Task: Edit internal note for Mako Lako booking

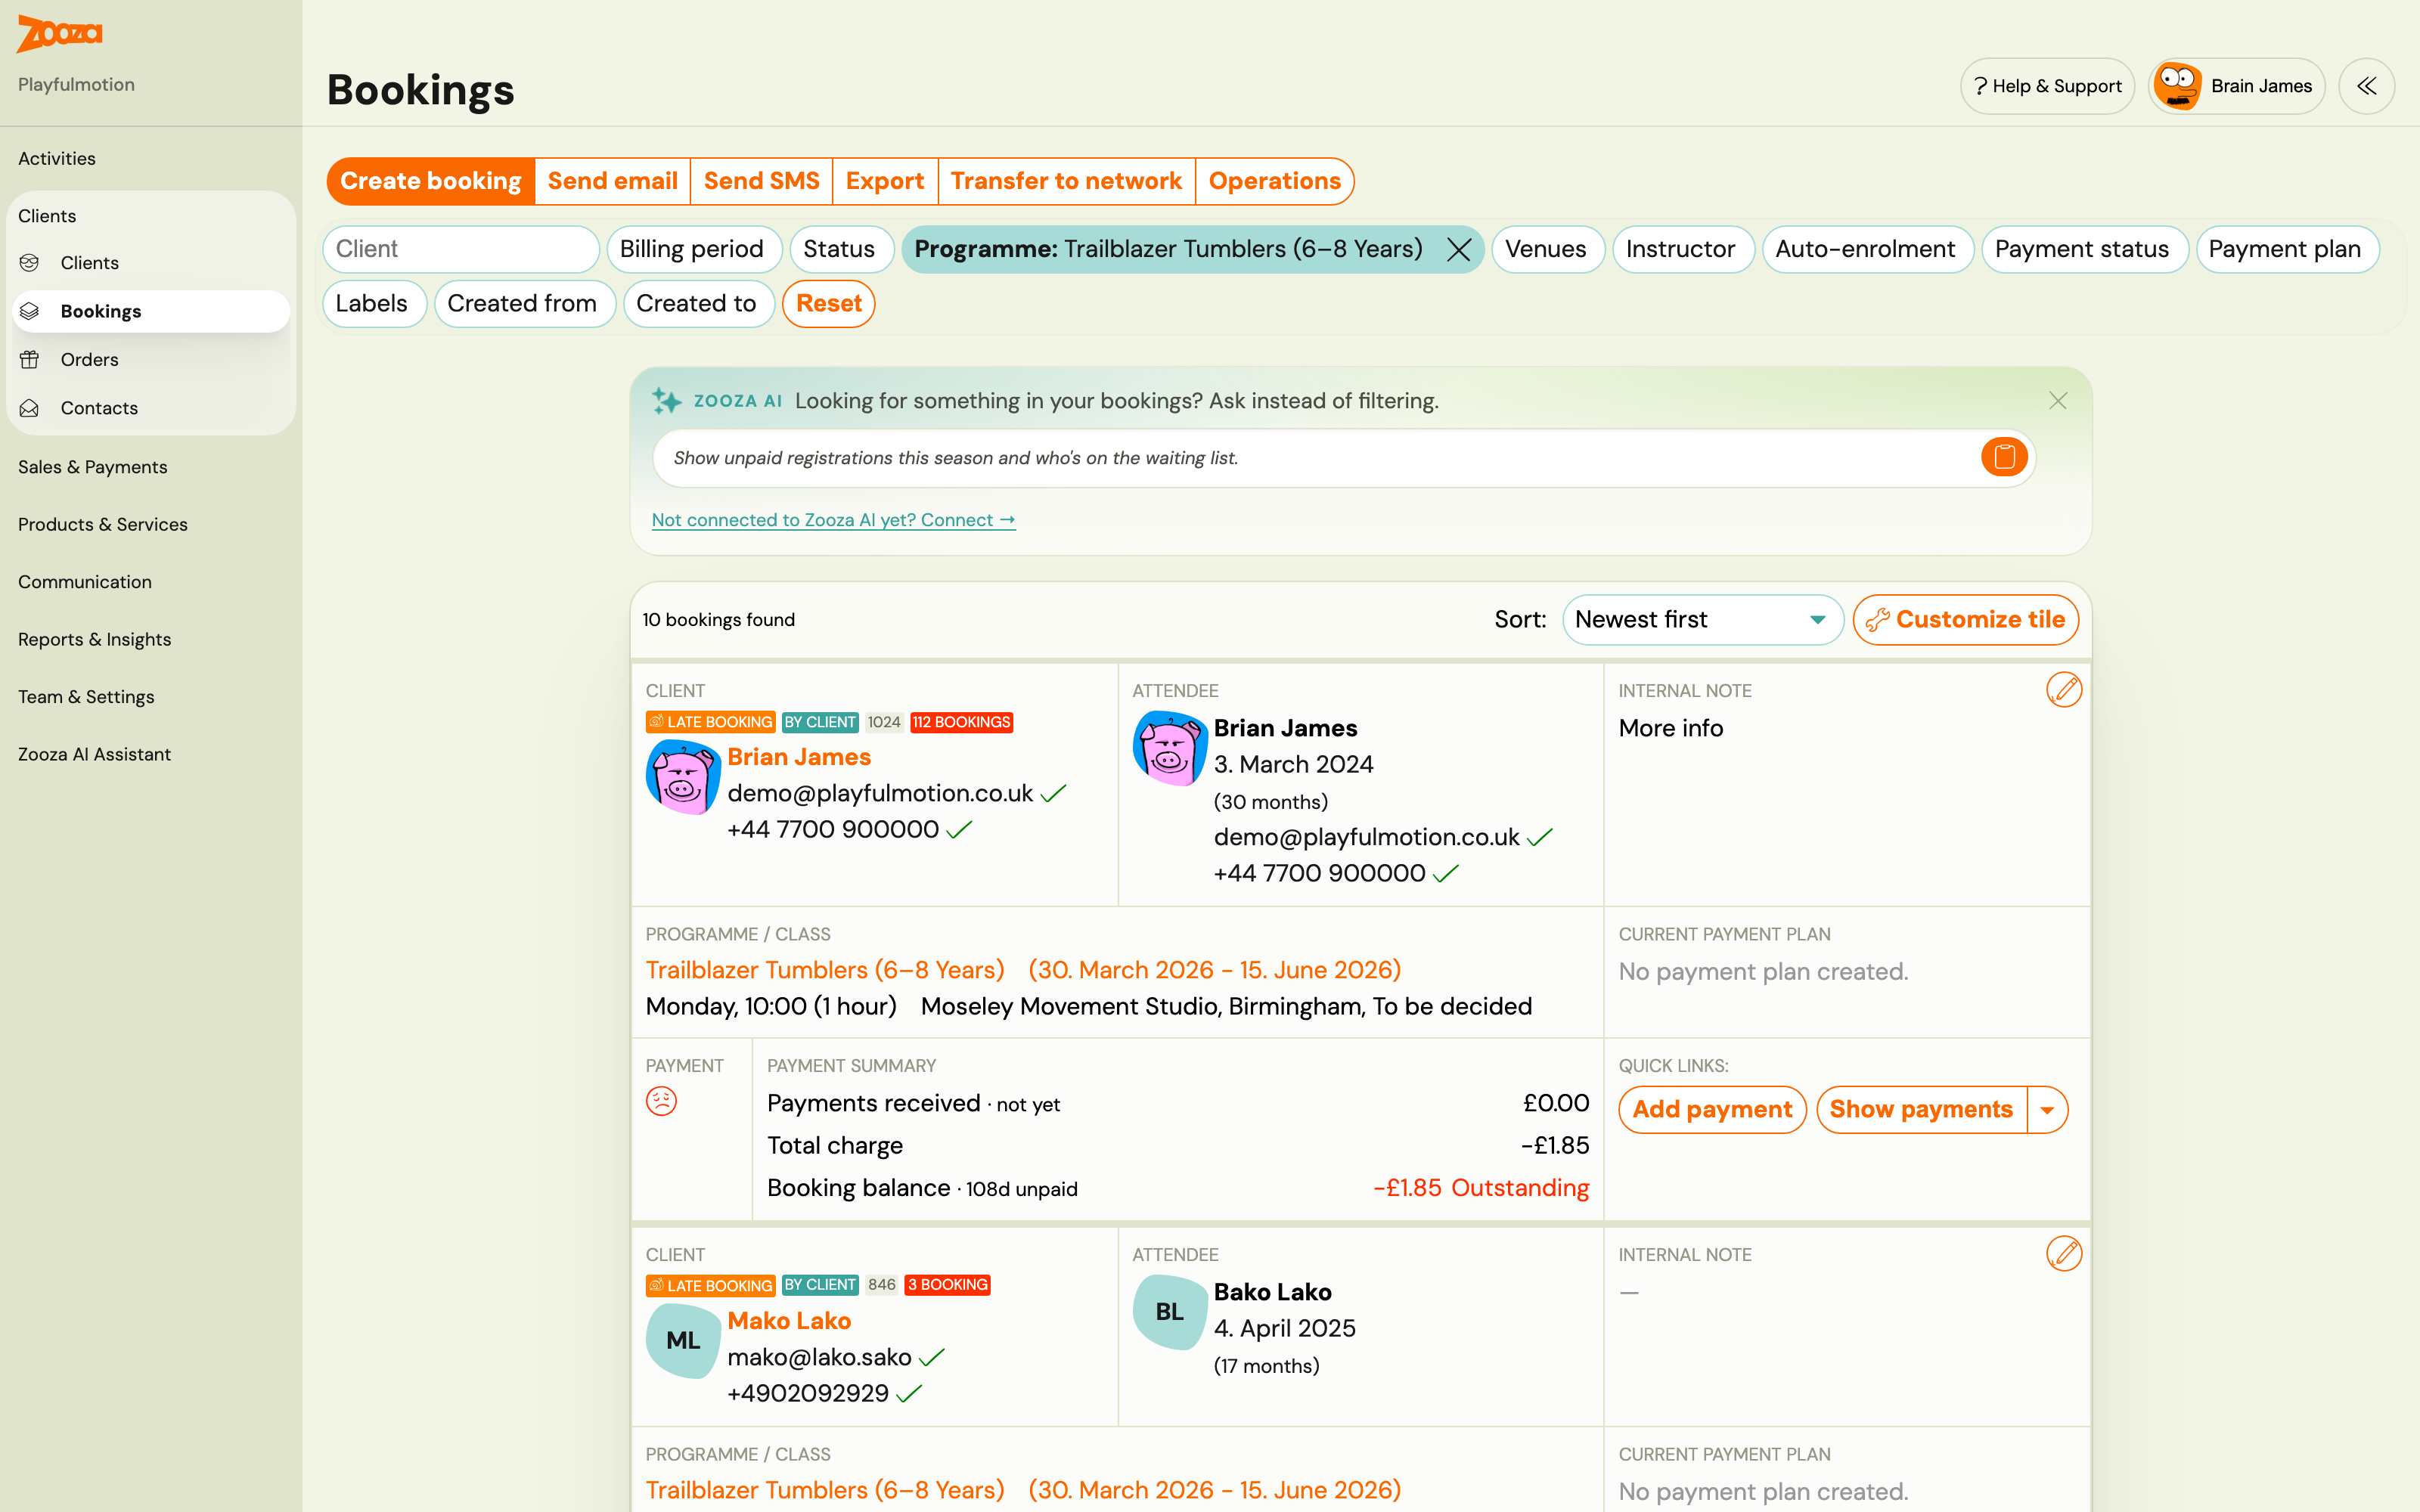Action: (2063, 1254)
